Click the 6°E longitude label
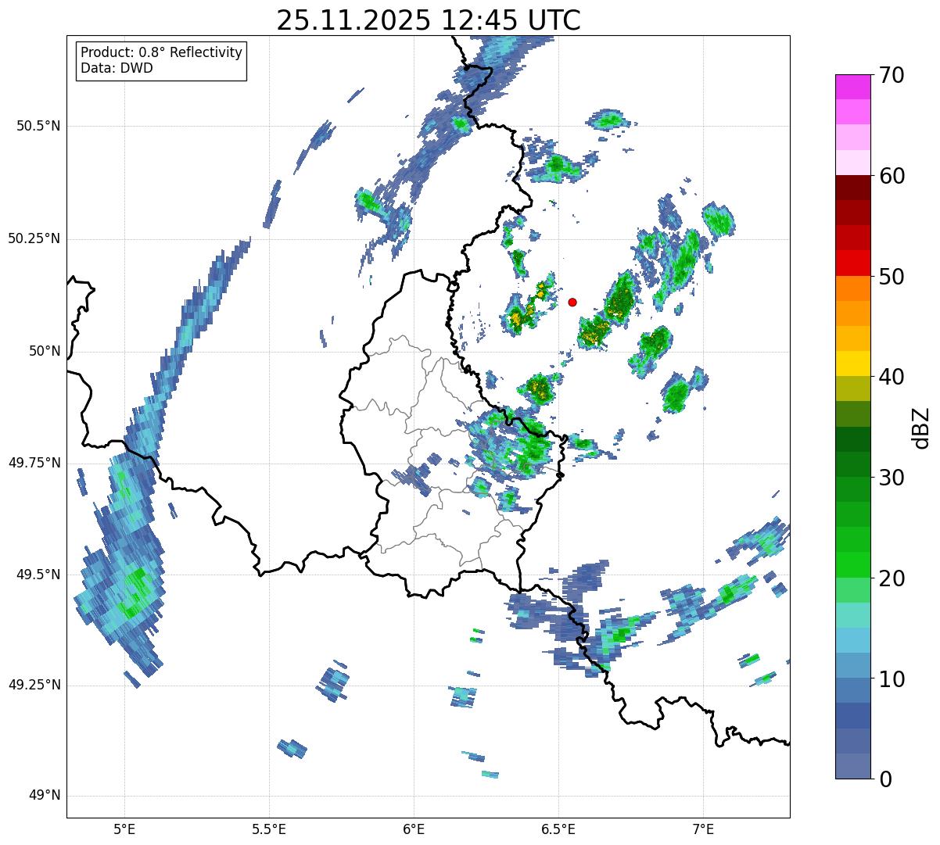This screenshot has height=845, width=940. coord(414,829)
